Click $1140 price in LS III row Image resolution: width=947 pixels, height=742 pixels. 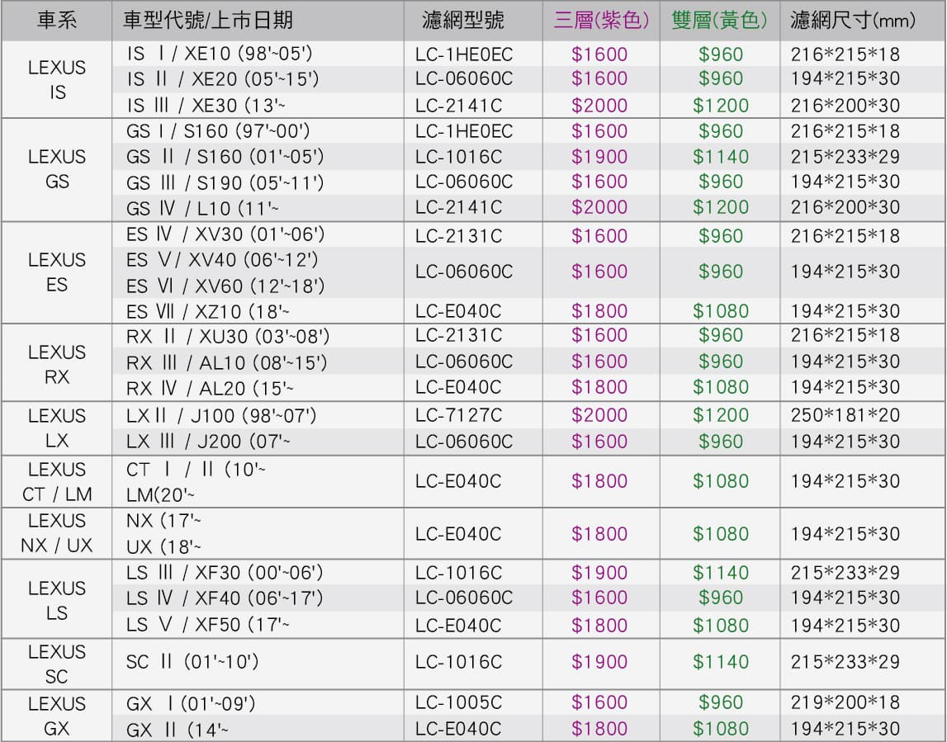[x=721, y=572]
